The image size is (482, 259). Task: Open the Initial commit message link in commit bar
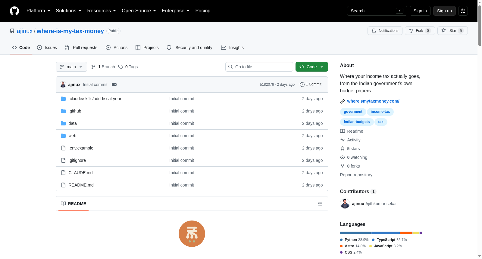(95, 85)
